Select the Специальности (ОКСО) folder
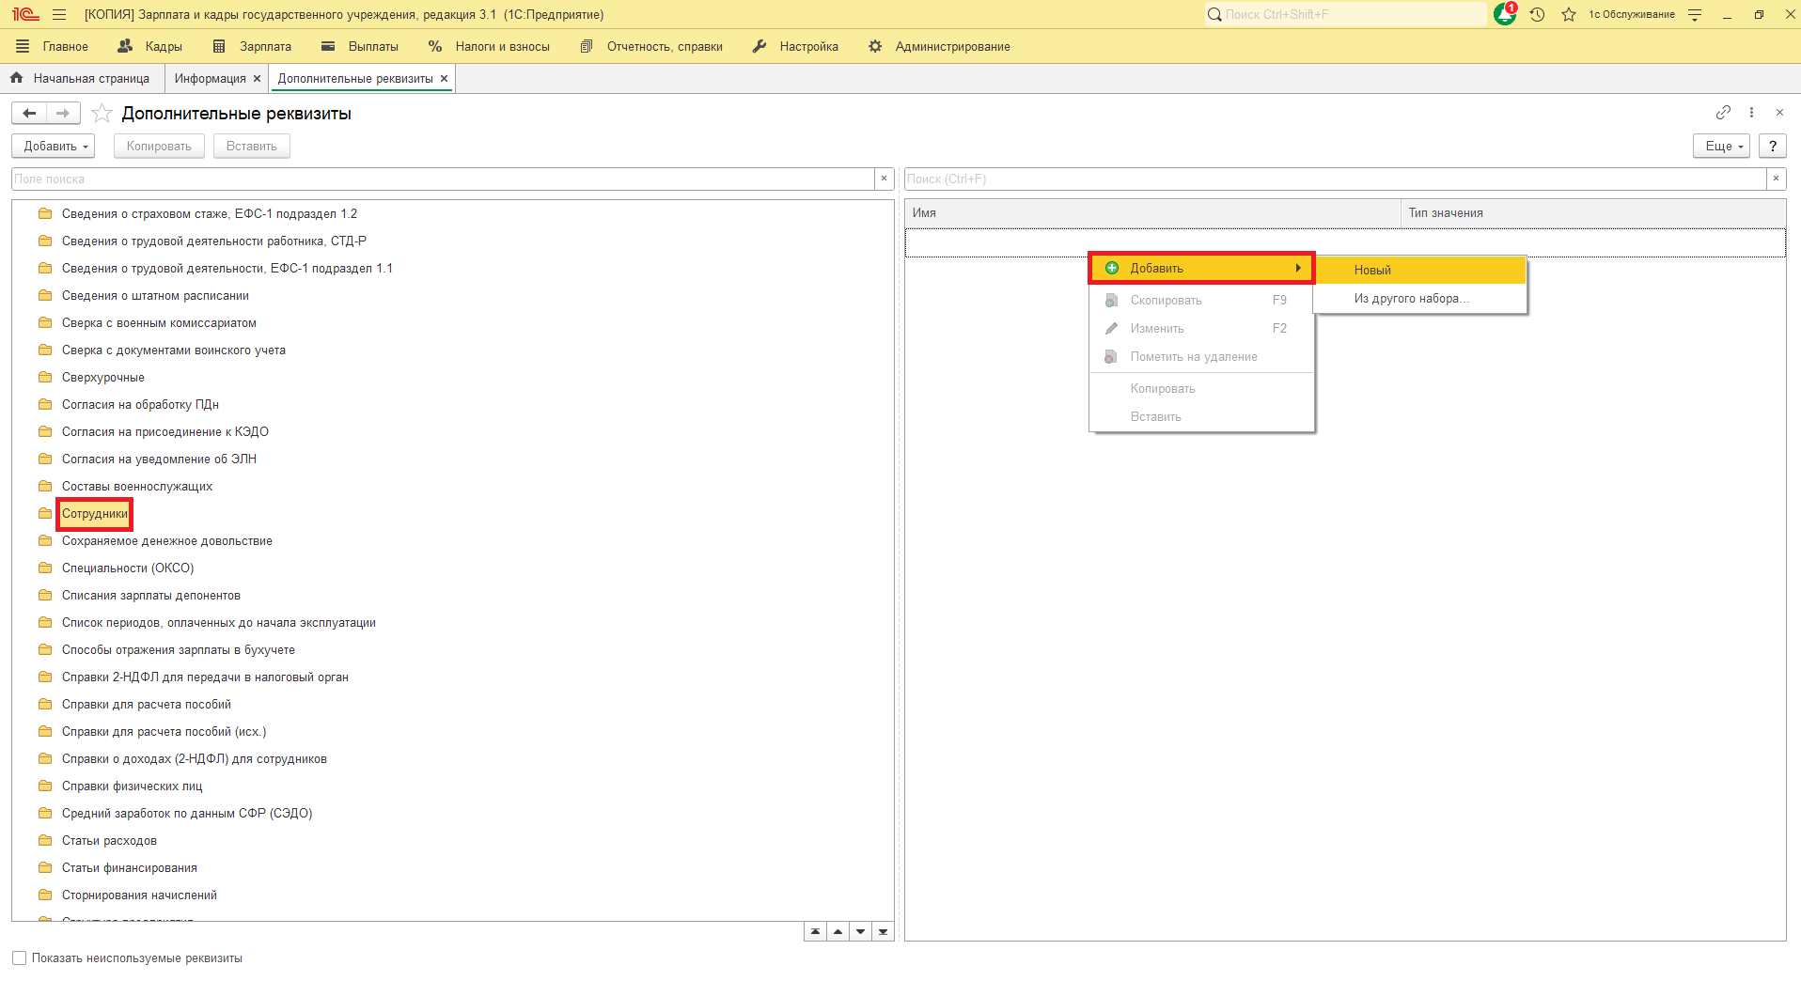1801x981 pixels. 128,568
